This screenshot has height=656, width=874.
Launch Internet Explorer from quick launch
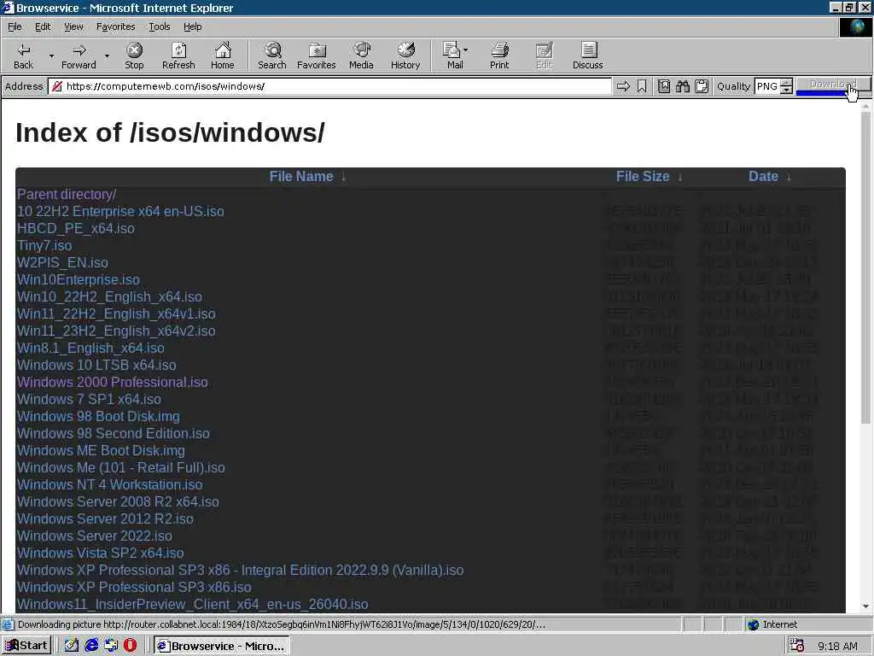point(91,646)
